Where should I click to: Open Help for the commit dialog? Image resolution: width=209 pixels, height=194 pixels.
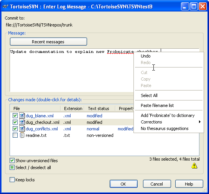coord(189,184)
